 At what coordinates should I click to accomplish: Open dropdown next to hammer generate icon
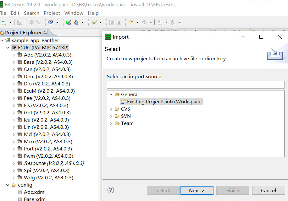tap(82, 23)
